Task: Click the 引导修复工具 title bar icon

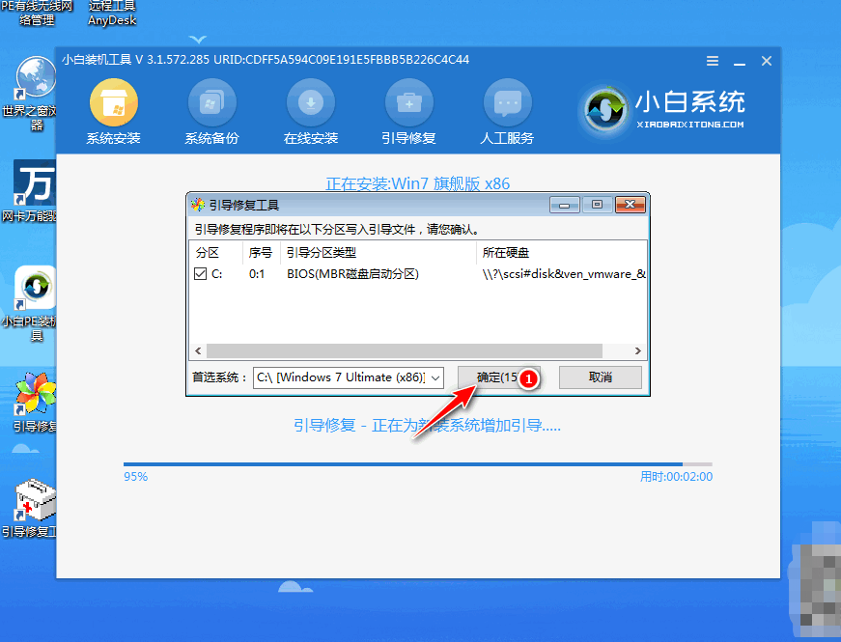Action: [198, 205]
